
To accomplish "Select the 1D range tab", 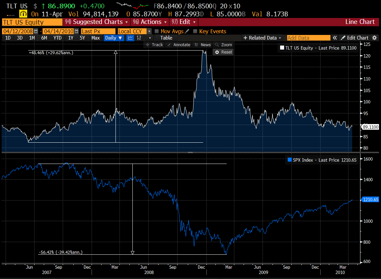I will click(8, 38).
